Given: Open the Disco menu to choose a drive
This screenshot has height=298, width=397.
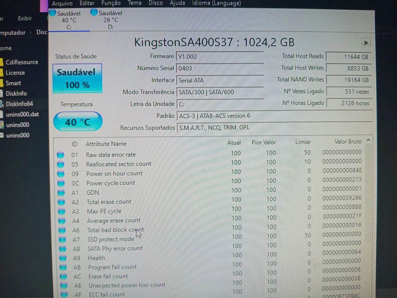Looking at the screenshot, I should click(155, 3).
